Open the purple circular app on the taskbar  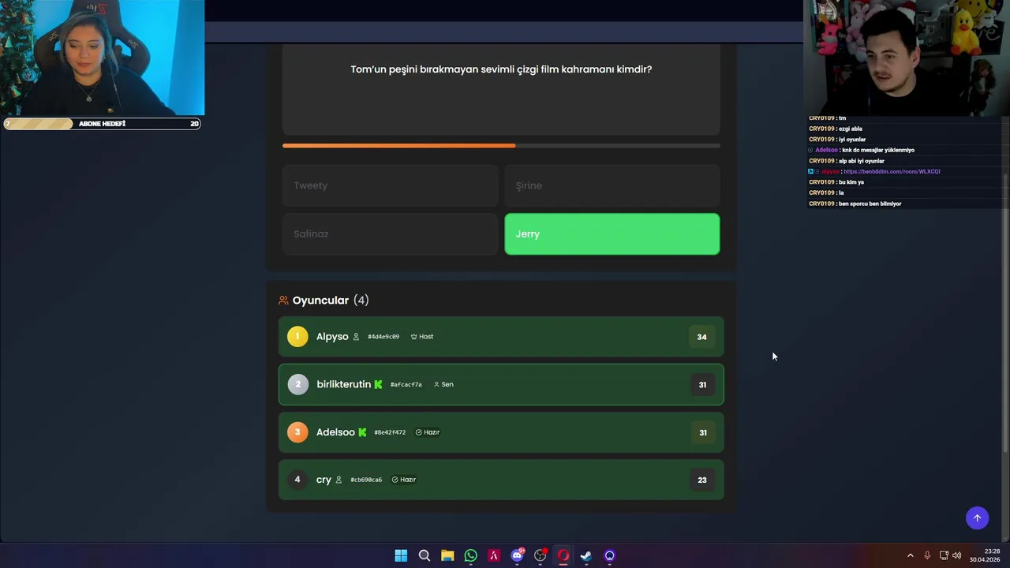tap(609, 555)
